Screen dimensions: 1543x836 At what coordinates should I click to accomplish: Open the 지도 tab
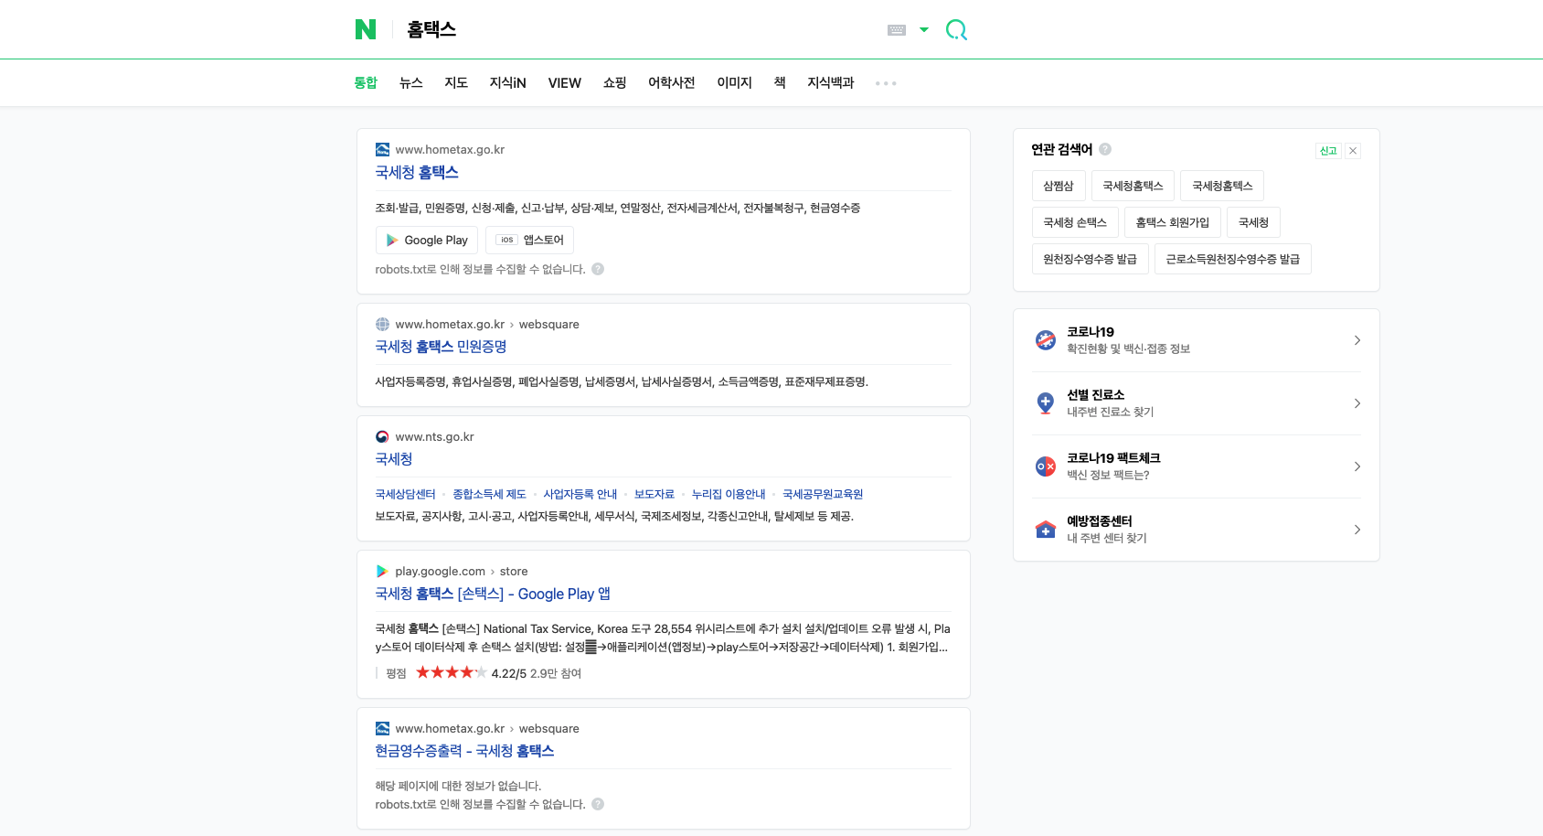[456, 82]
